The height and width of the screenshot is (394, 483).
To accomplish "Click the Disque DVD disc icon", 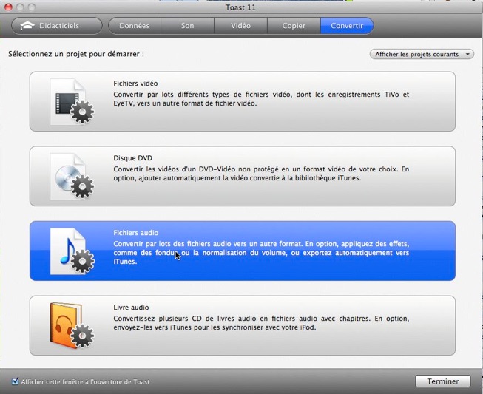I will pos(72,177).
